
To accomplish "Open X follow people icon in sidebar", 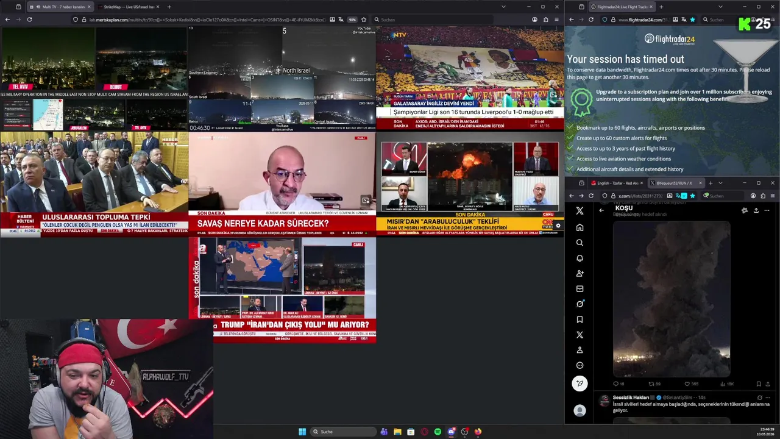I will [580, 273].
